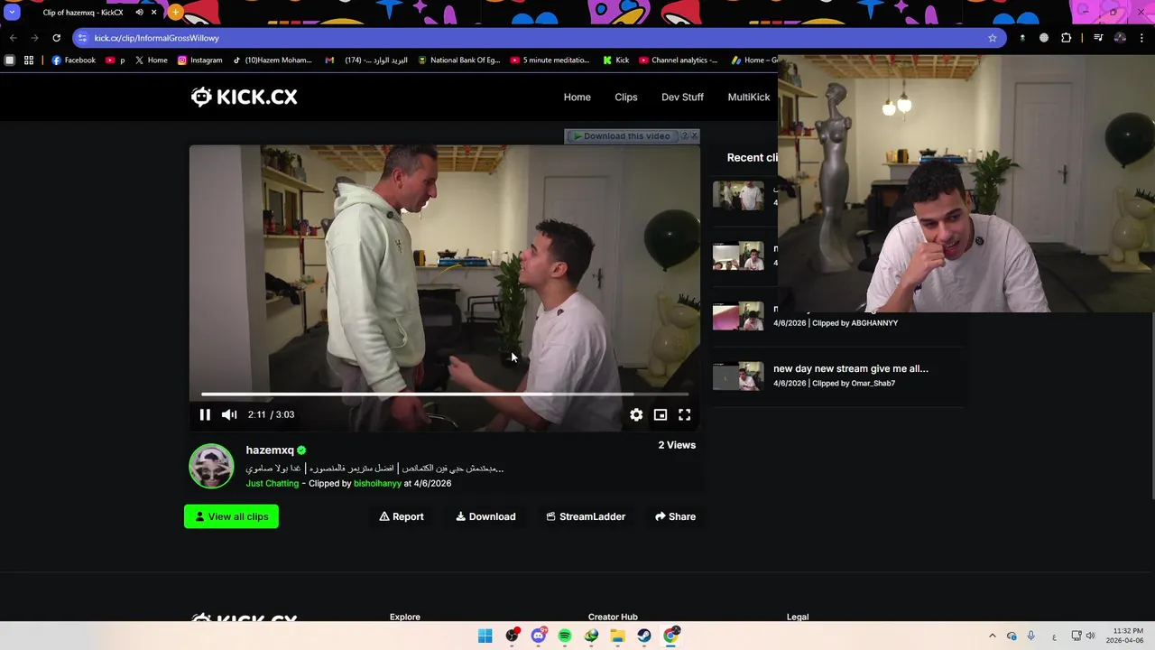Send the clip to StreamLadder
Screen dimensions: 1155x650
tap(586, 516)
